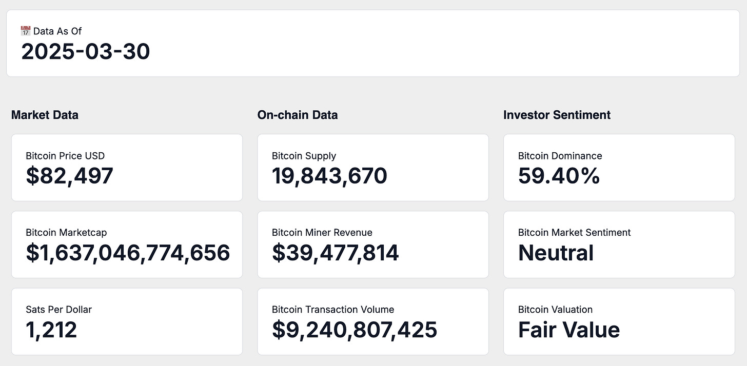Select the 19,843,670 supply value
The image size is (747, 366).
329,176
